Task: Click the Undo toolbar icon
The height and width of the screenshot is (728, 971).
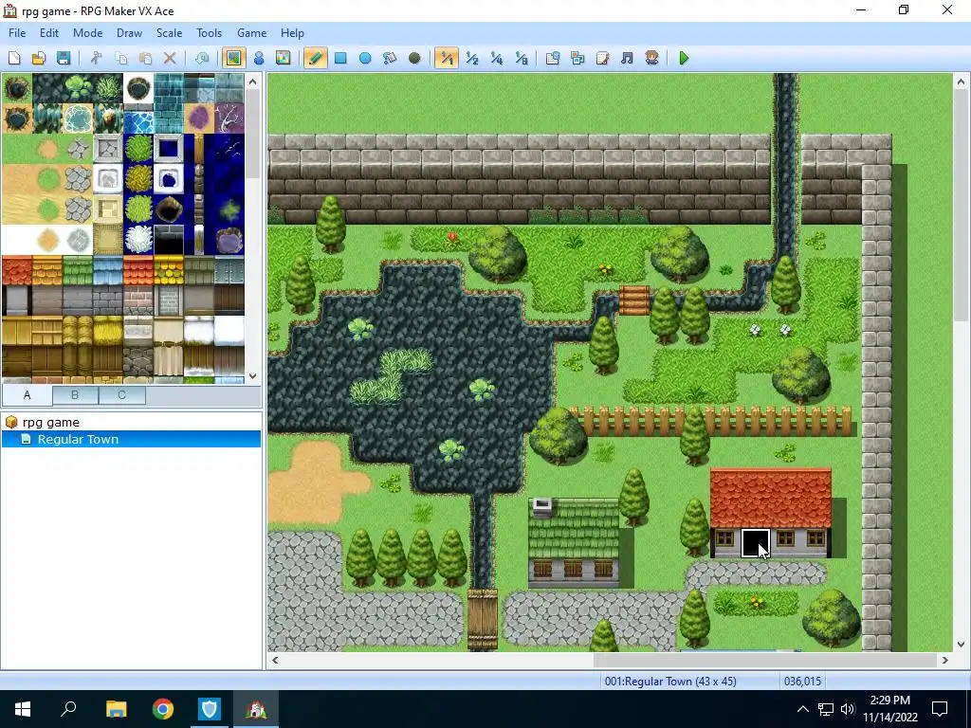Action: (x=202, y=58)
